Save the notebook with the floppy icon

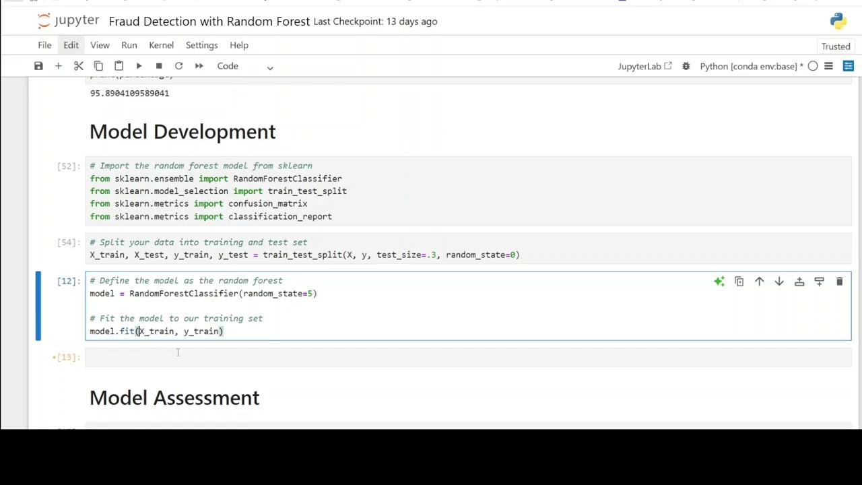point(38,66)
